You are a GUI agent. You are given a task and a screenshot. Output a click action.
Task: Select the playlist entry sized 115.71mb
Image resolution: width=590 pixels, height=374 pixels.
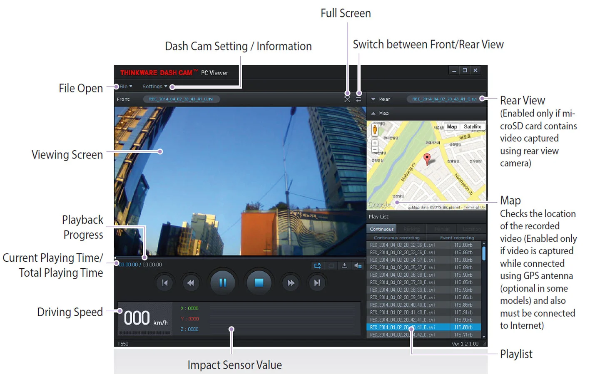[x=424, y=334]
